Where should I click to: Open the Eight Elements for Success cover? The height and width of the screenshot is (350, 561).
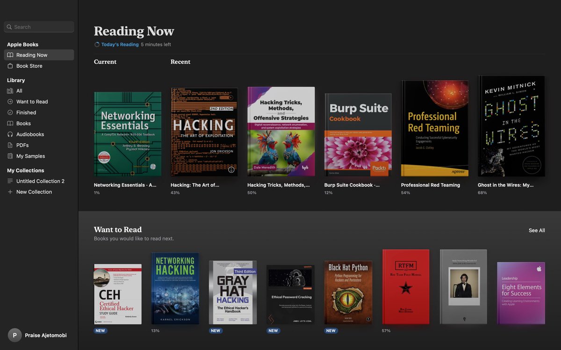[x=521, y=293]
